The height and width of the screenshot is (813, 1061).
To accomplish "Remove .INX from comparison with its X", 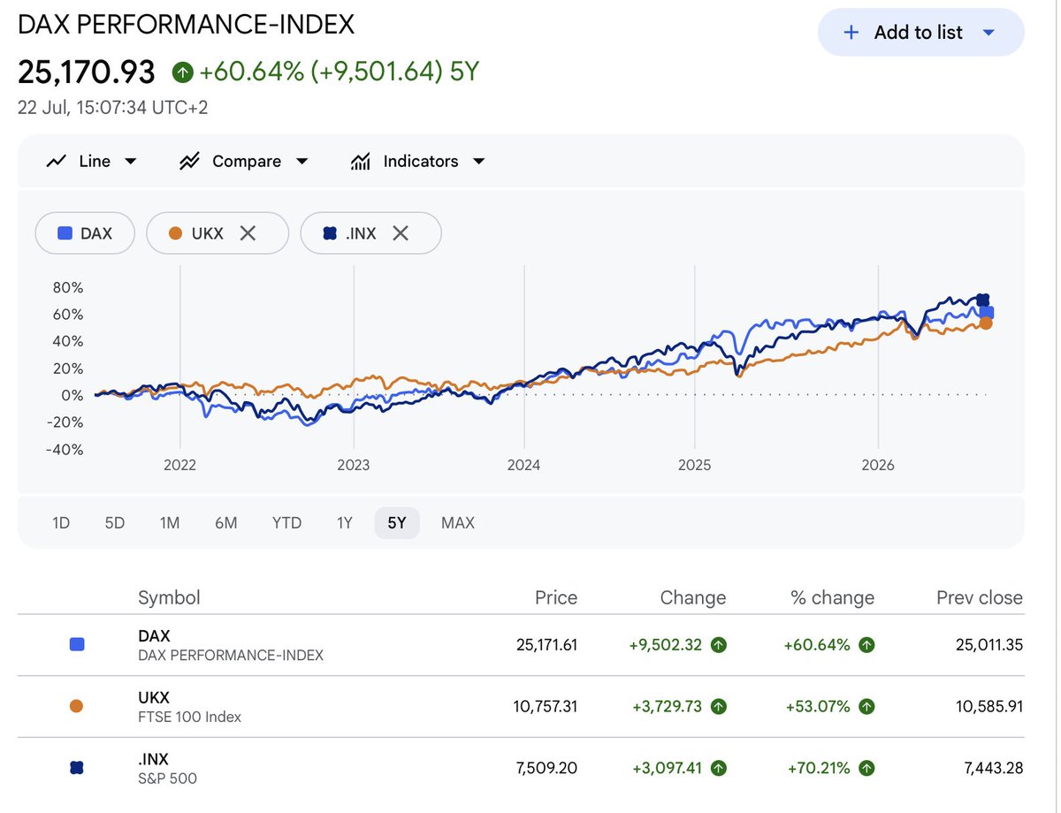I will pos(401,233).
